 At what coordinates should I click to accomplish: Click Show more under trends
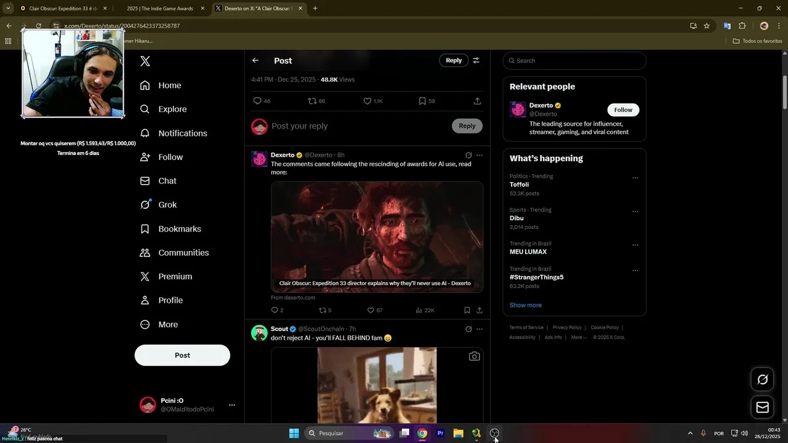[x=525, y=305]
